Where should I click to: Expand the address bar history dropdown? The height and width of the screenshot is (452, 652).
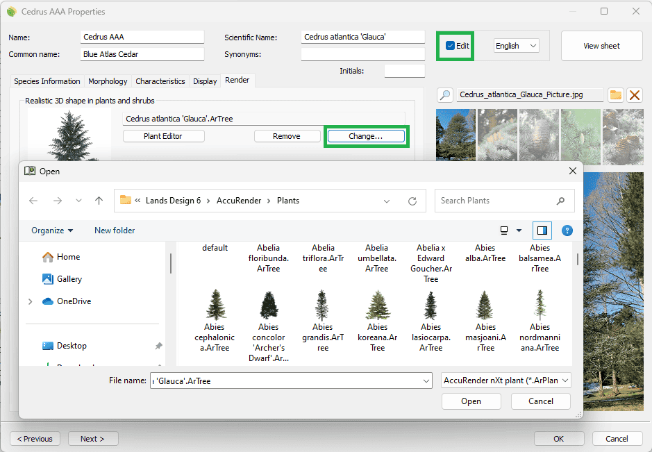[x=387, y=201]
